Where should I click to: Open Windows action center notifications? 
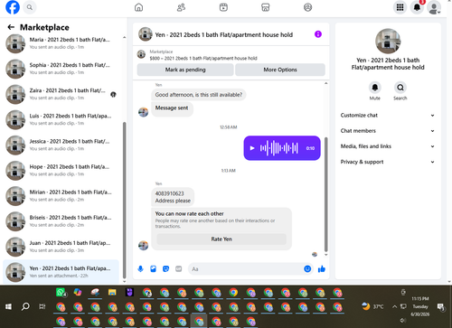click(441, 306)
